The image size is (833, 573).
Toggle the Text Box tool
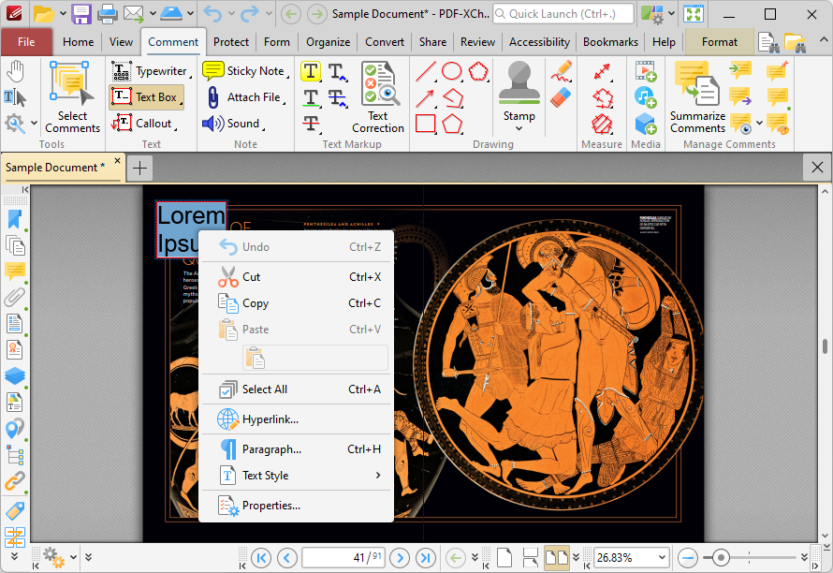click(x=146, y=97)
